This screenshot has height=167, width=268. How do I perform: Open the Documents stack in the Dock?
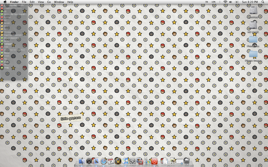(x=165, y=161)
